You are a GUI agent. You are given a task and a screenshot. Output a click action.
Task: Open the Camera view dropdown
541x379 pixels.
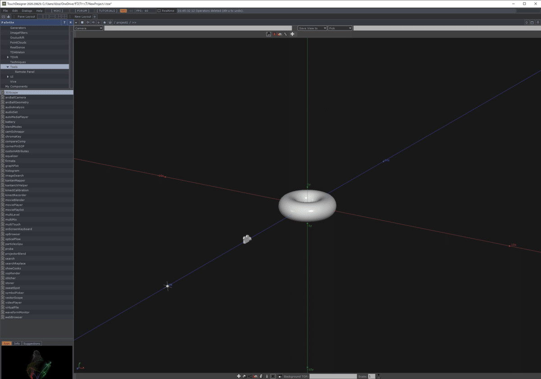87,27
